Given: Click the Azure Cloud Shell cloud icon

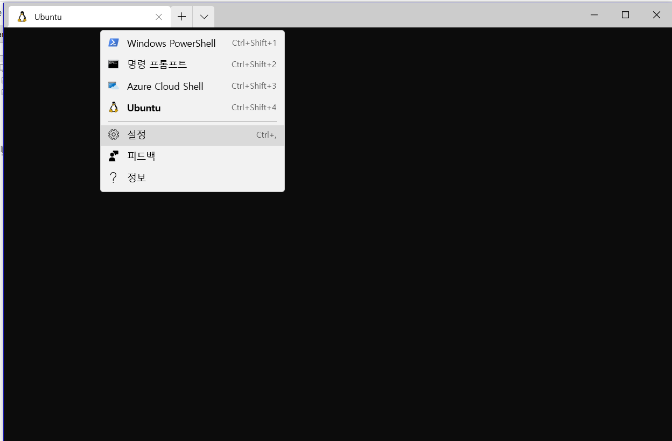Looking at the screenshot, I should pyautogui.click(x=113, y=86).
